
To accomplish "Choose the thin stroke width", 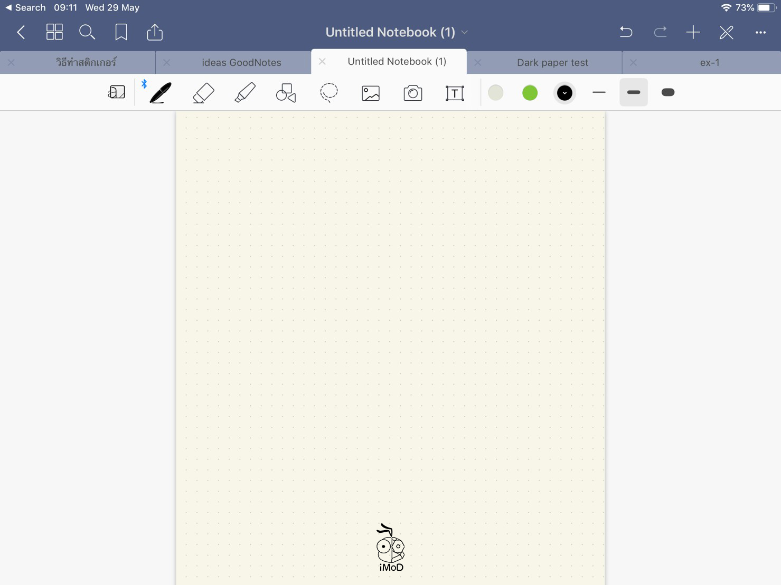I will click(599, 93).
